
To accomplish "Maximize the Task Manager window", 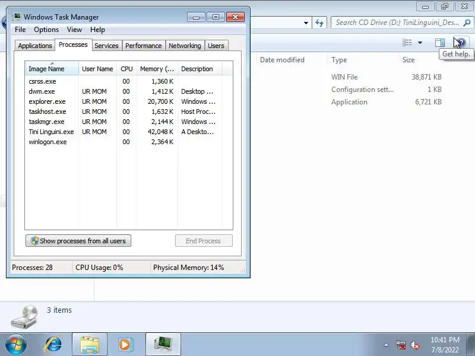I will pos(216,17).
